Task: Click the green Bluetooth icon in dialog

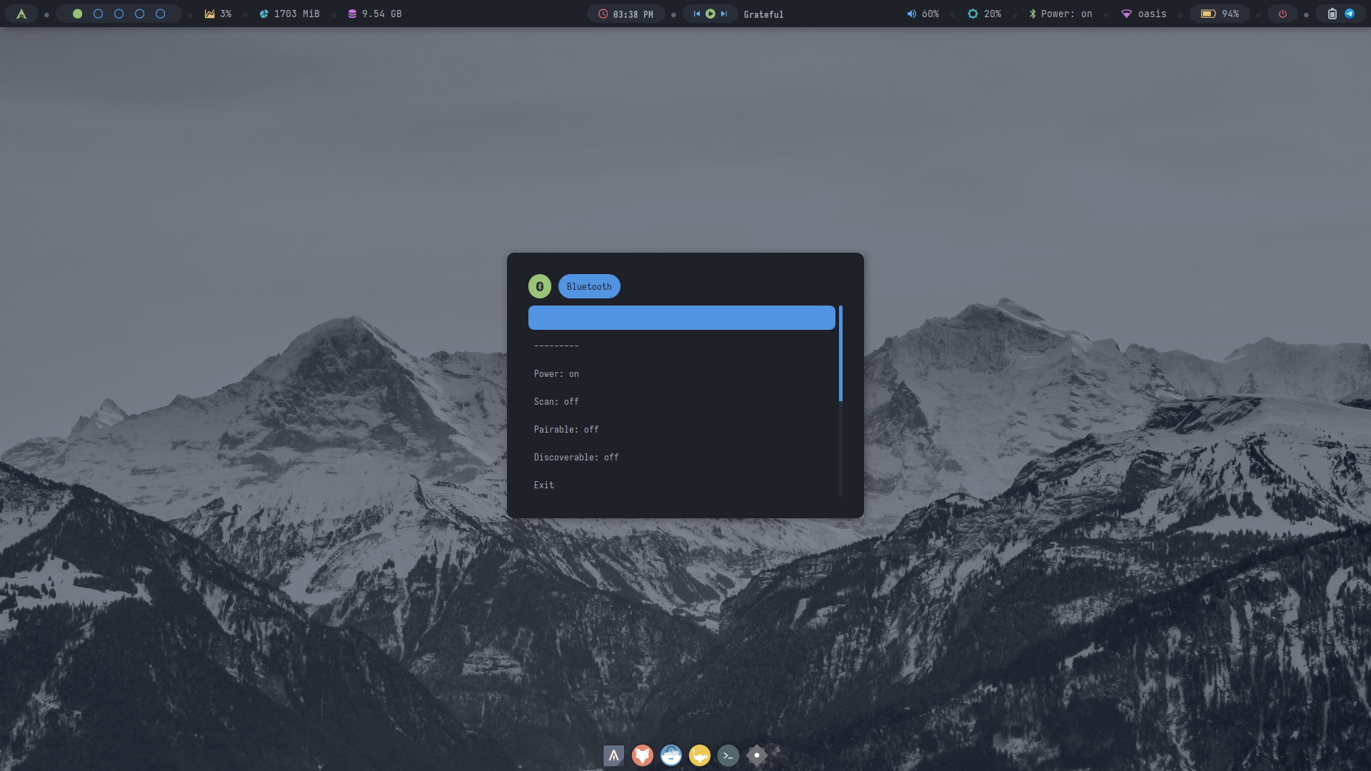Action: click(x=539, y=286)
